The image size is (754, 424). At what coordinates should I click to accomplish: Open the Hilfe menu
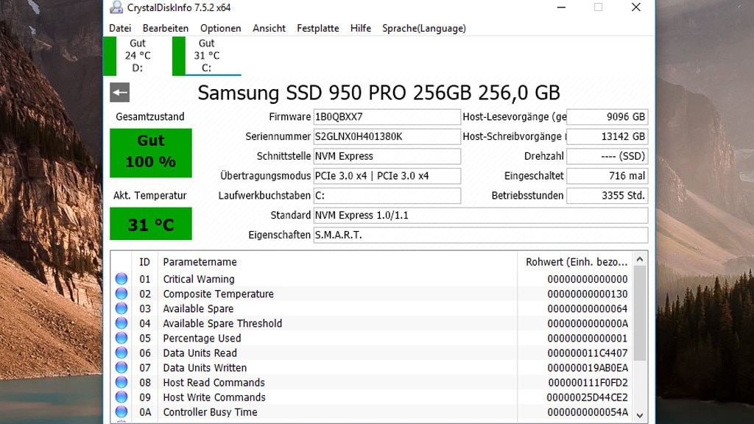361,29
